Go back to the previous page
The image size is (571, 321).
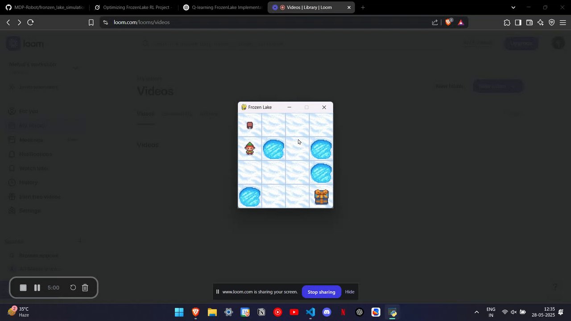tap(8, 22)
